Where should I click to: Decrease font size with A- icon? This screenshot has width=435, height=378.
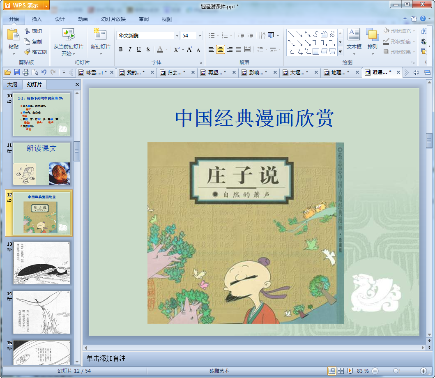[199, 49]
